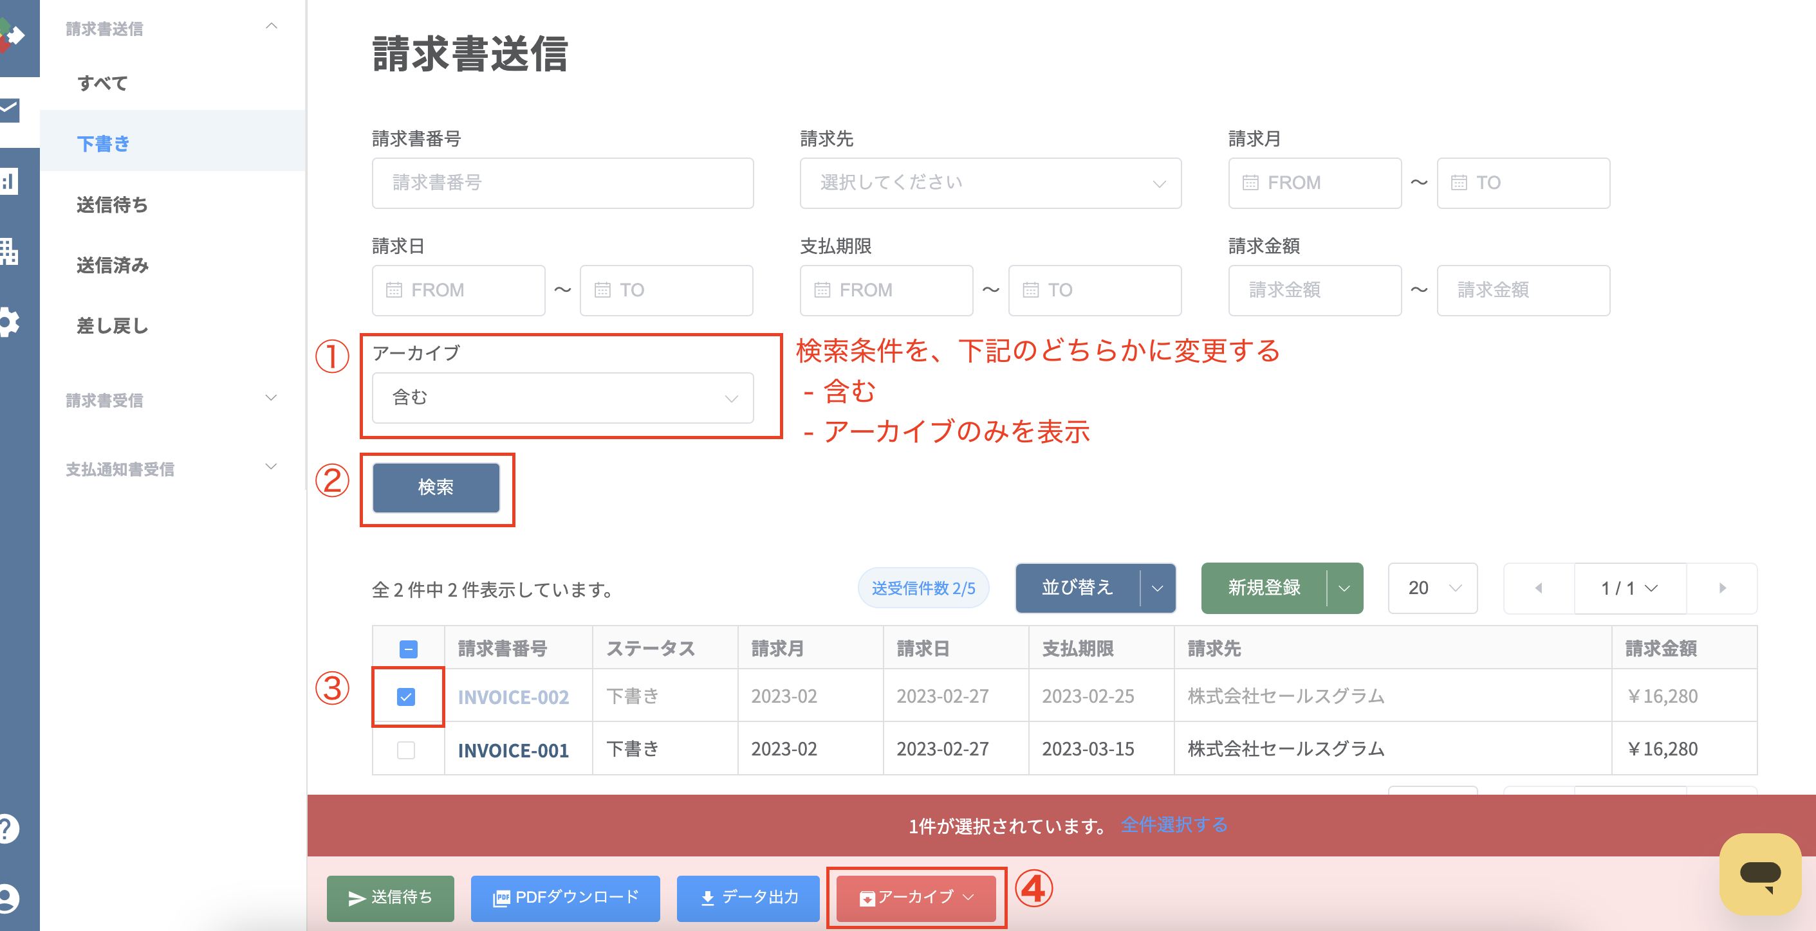
Task: Open the 1 / 1 page selector
Action: pyautogui.click(x=1630, y=588)
